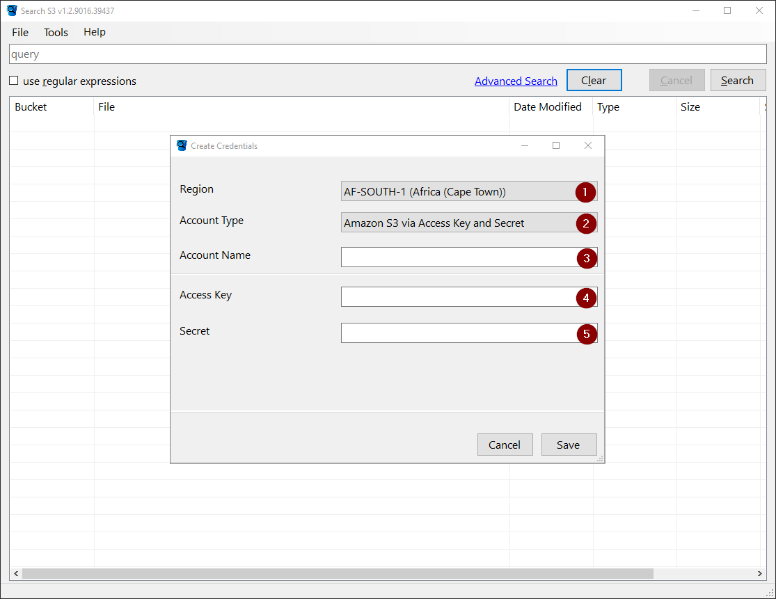
Task: Close the Search S3 main window
Action: [x=759, y=10]
